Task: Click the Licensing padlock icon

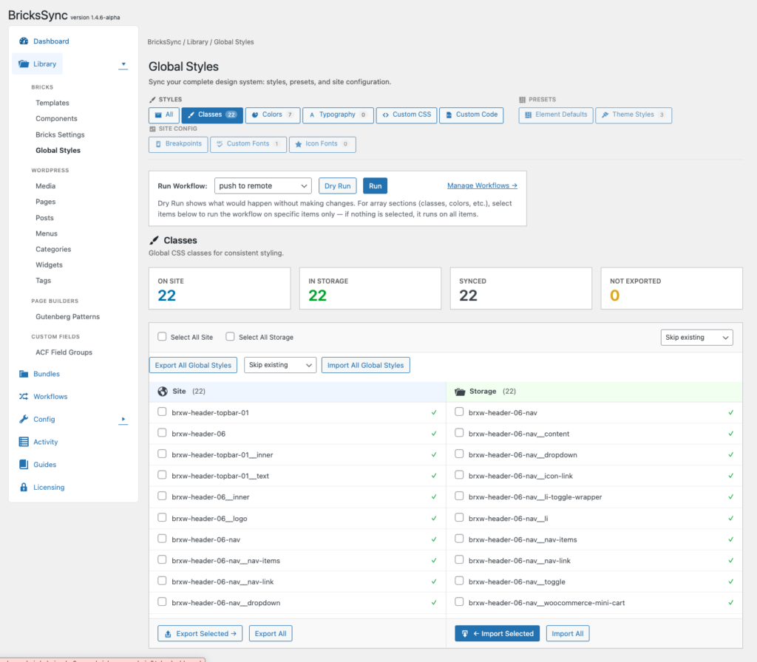Action: tap(24, 488)
